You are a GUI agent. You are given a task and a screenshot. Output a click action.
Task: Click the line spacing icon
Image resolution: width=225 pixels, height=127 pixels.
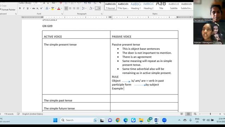point(83,8)
